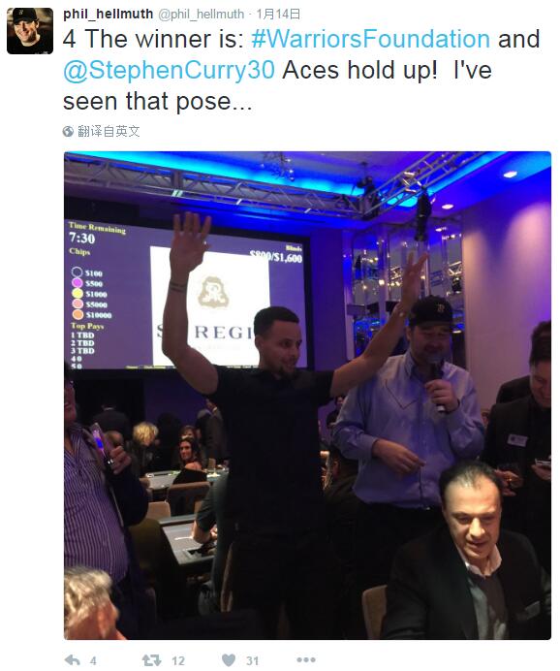This screenshot has height=671, width=560.
Task: Open the more options ellipsis menu
Action: click(x=306, y=660)
